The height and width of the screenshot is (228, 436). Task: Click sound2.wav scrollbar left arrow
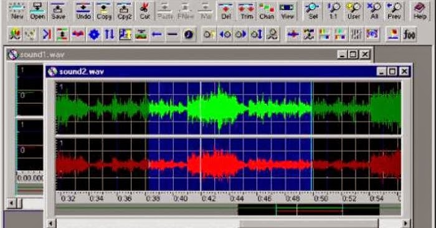tap(51, 224)
